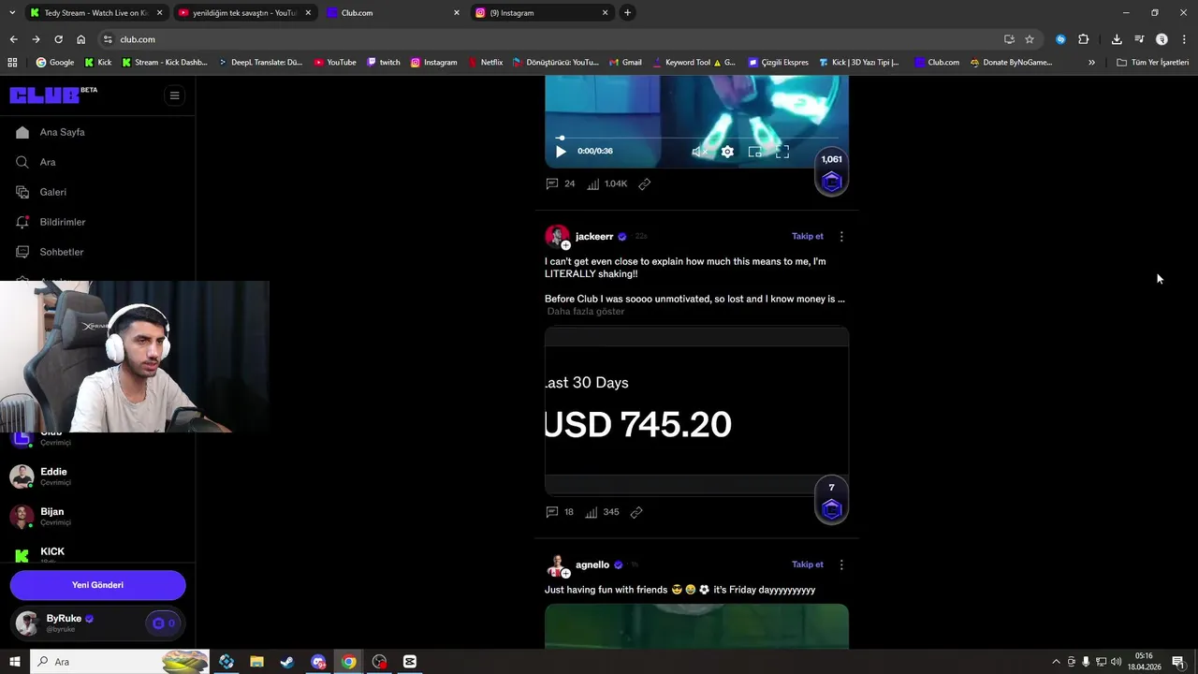Click the Yeni Gönderi button
Screen dimensions: 1198x674
point(97,585)
